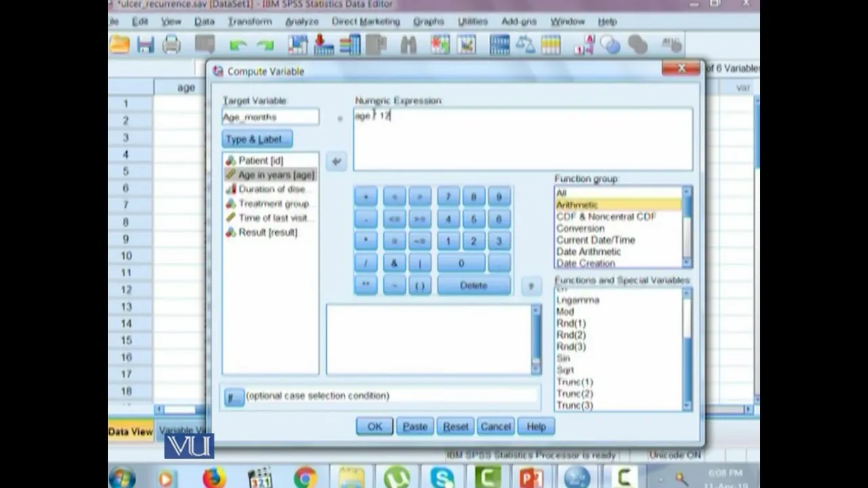This screenshot has height=488, width=868.
Task: Click the Find binoculars icon
Action: (x=408, y=45)
